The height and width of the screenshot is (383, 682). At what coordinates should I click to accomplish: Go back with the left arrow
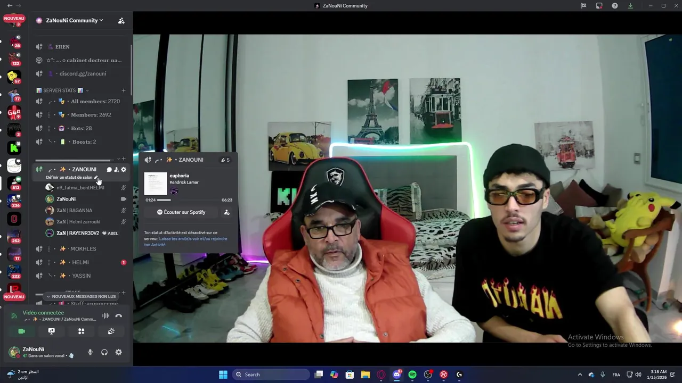click(x=10, y=6)
